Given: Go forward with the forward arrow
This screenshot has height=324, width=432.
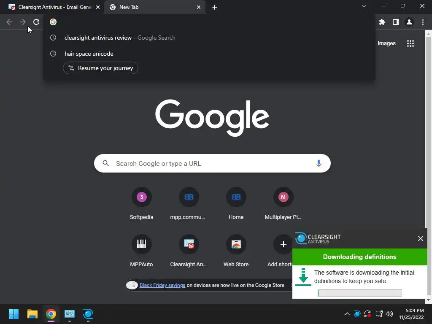Looking at the screenshot, I should coord(23,22).
